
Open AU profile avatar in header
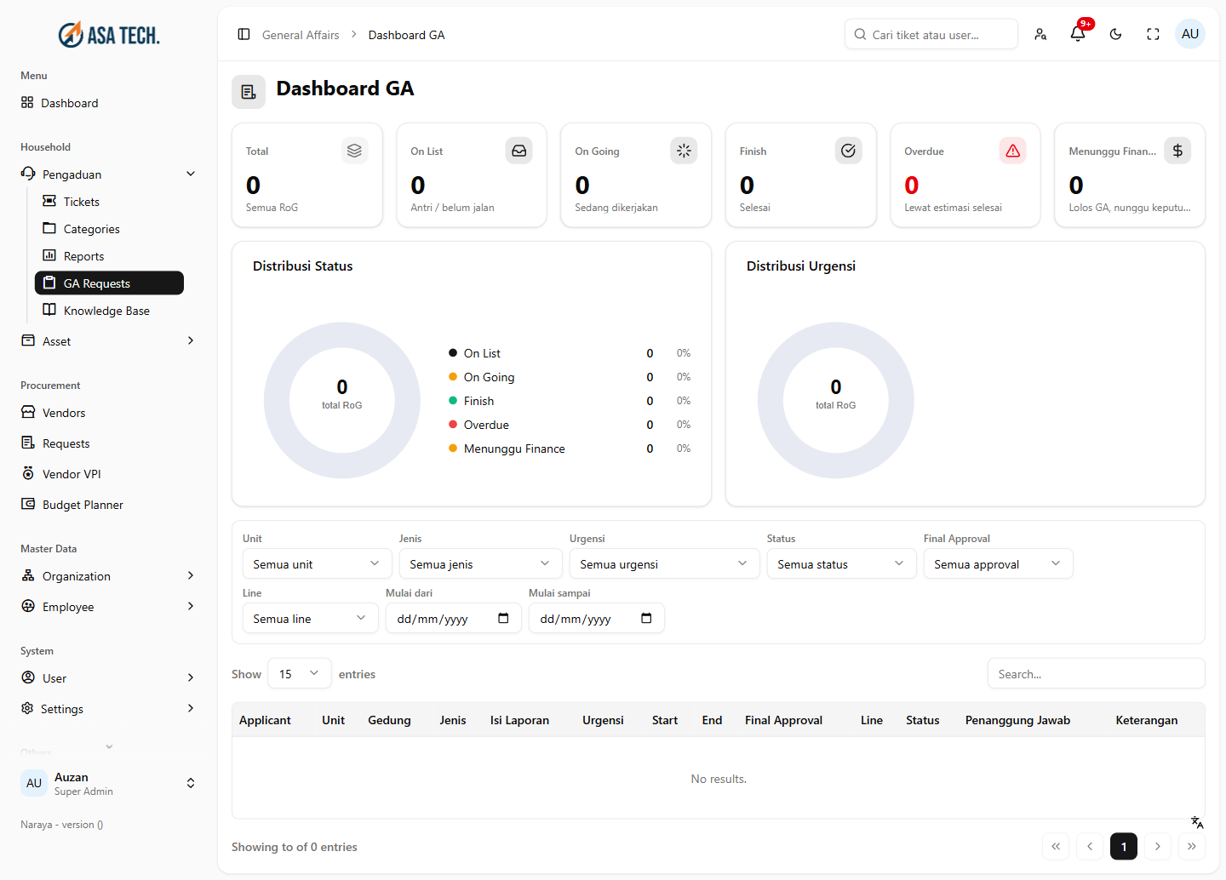pyautogui.click(x=1190, y=34)
